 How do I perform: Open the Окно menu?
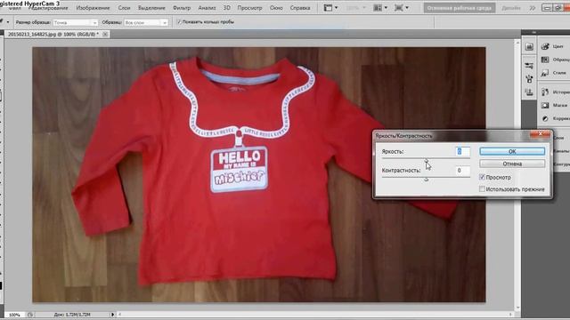point(276,8)
